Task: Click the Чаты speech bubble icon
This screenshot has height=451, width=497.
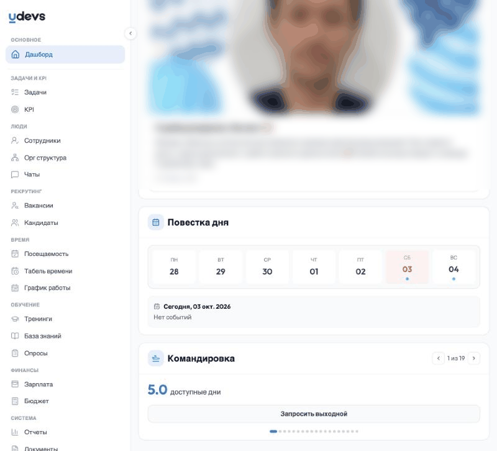Action: click(x=15, y=175)
